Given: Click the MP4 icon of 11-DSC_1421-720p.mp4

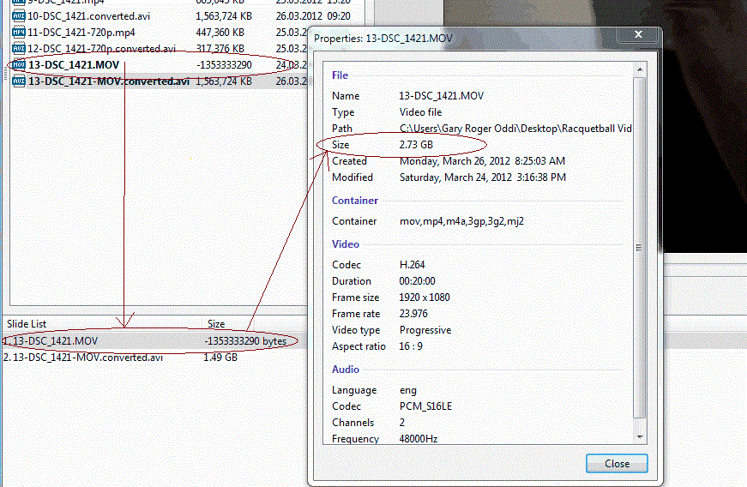Looking at the screenshot, I should (19, 33).
